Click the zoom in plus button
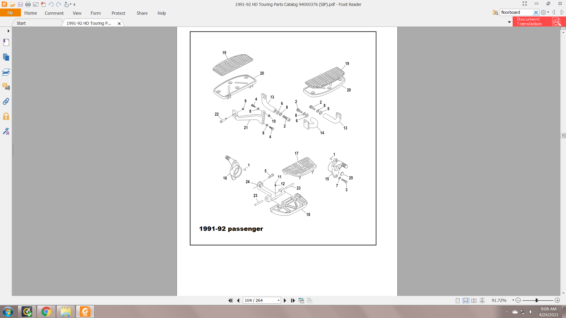 [557, 300]
